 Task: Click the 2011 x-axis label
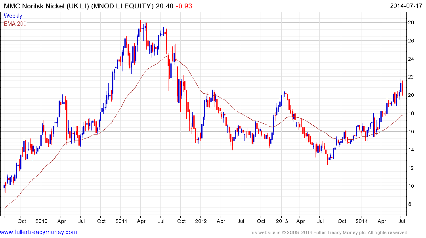click(121, 221)
